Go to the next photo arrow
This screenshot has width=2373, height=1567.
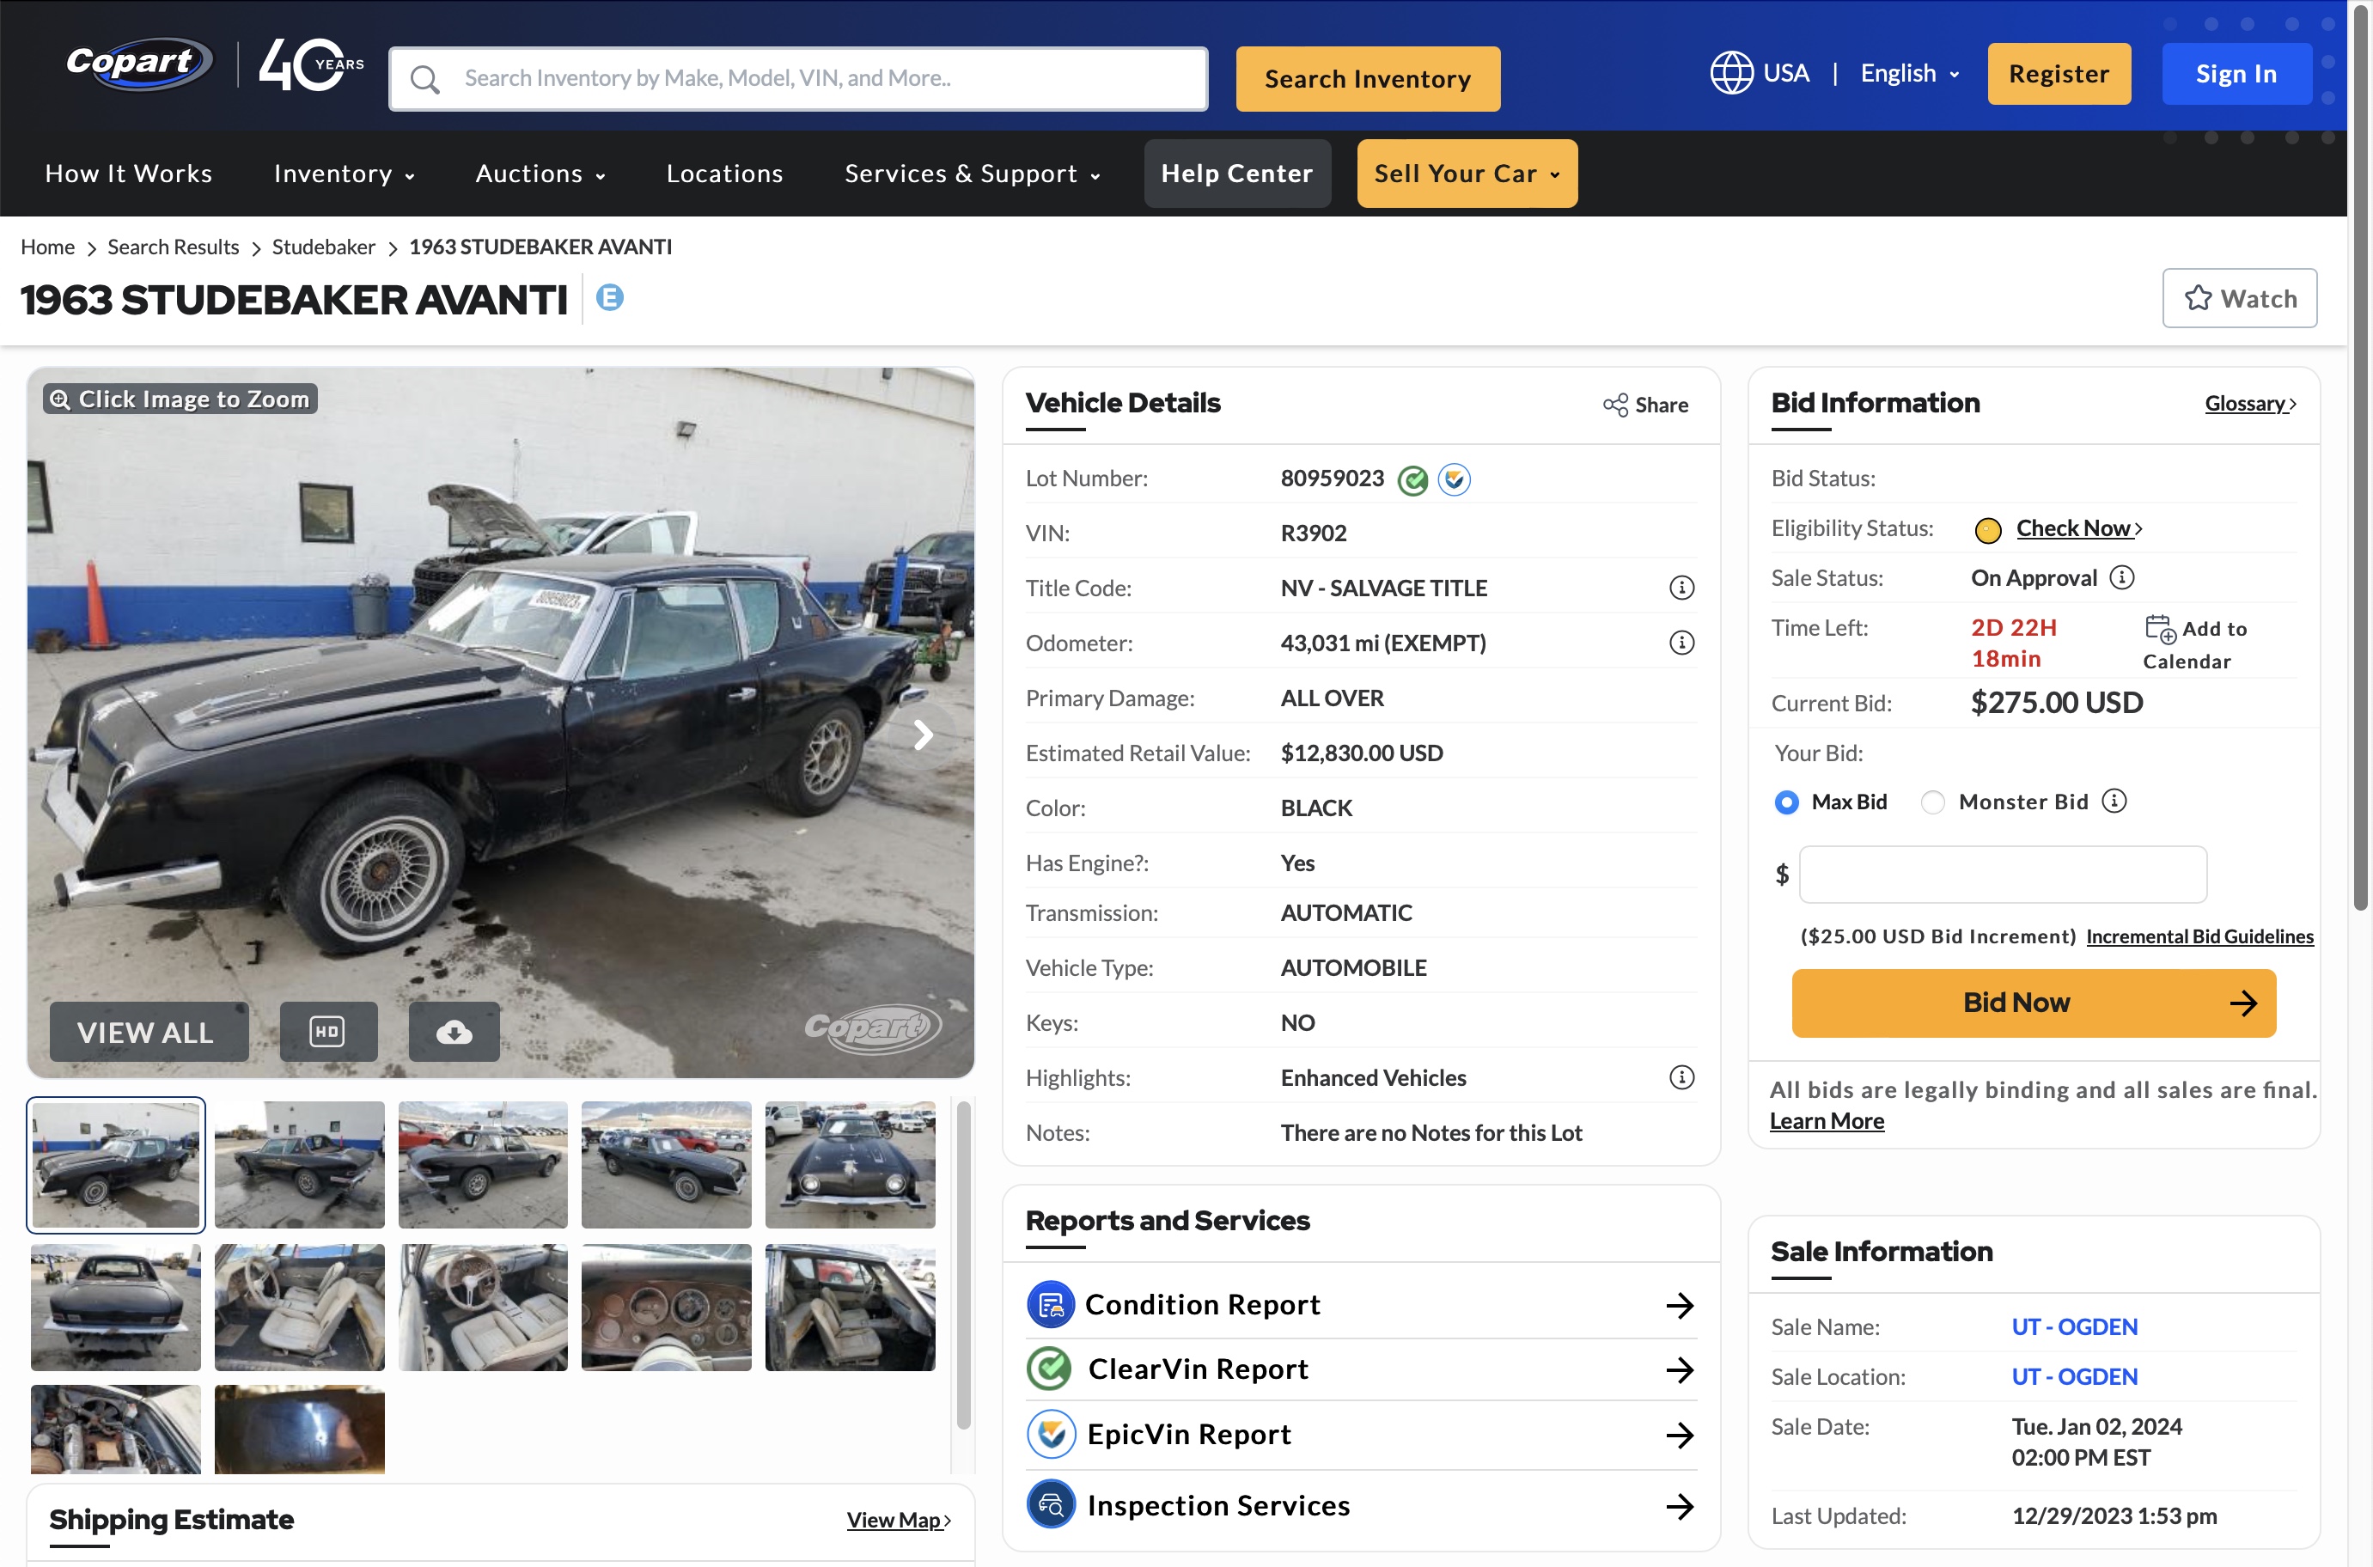point(924,735)
